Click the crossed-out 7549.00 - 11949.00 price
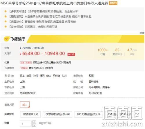 [x=32, y=48]
